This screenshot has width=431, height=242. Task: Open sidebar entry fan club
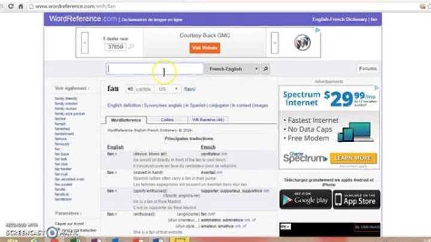coord(61,164)
